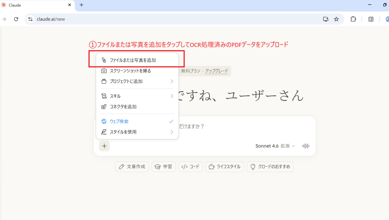
Task: Click the plus attachment button in chat box
Action: tap(104, 146)
